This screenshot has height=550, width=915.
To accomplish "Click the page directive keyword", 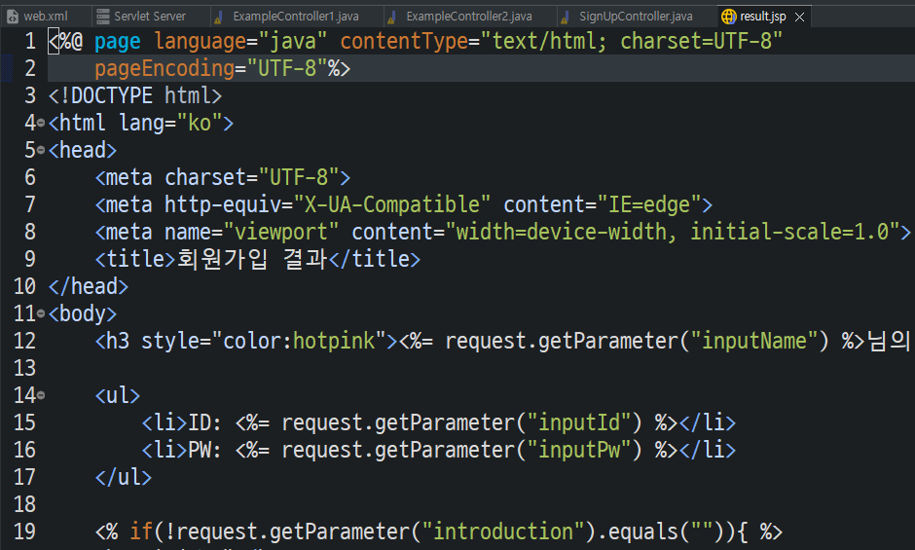I will [117, 42].
